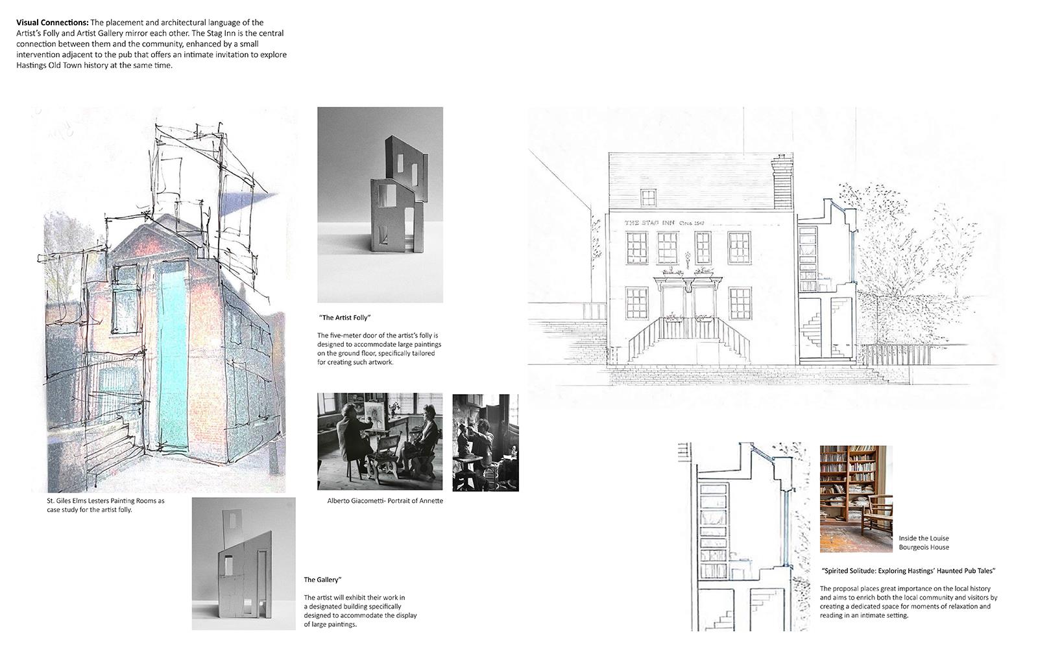Open the Louise Bourgeois House interior photo
The width and height of the screenshot is (1038, 667).
click(x=856, y=498)
